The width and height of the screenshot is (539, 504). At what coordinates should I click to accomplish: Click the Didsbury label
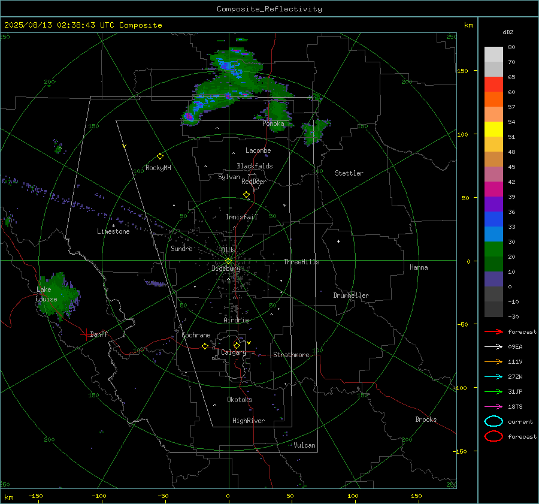[226, 268]
